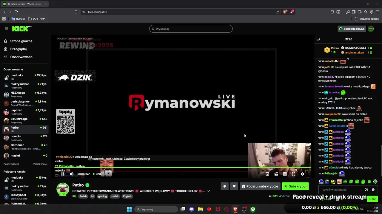
Task: Open the video player settings gear
Action: coord(302,174)
